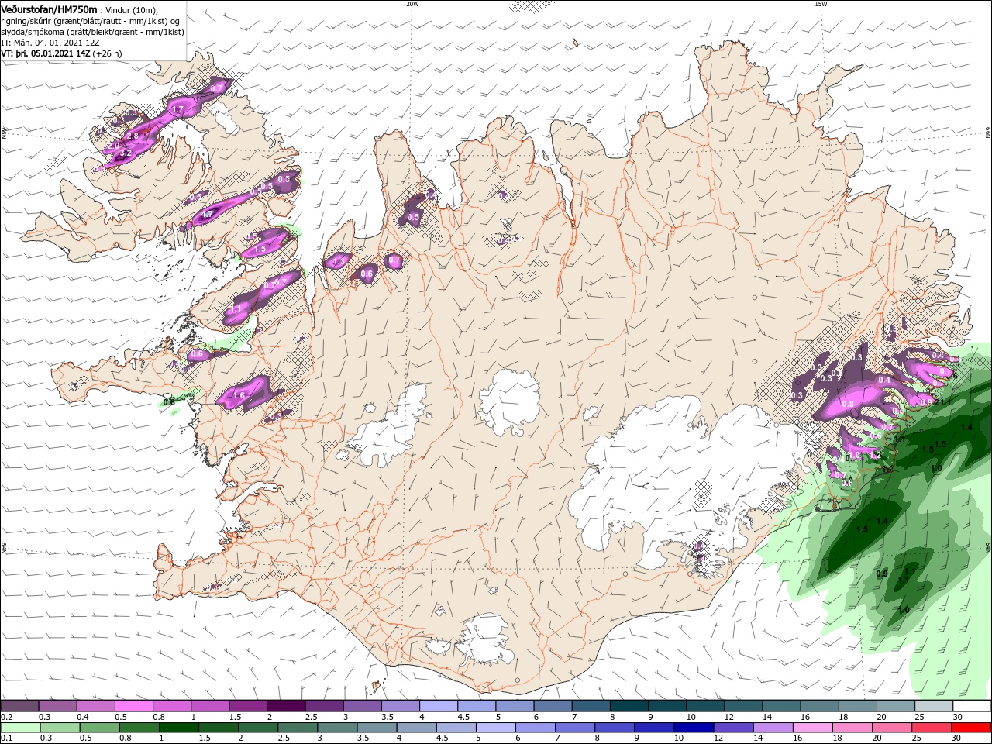Click the '15W' longitude label

(x=821, y=4)
